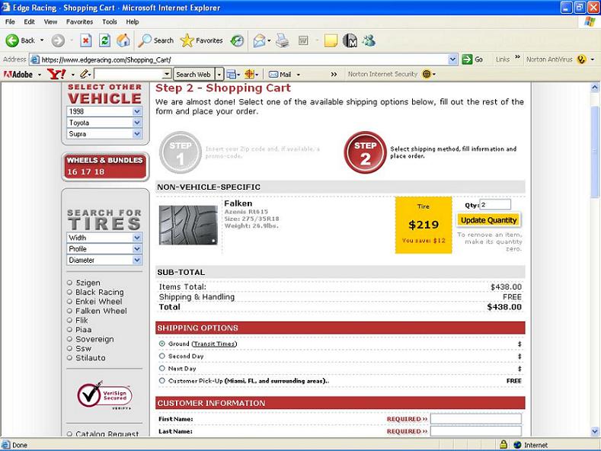Select Second Day shipping option
The image size is (601, 451).
[162, 356]
